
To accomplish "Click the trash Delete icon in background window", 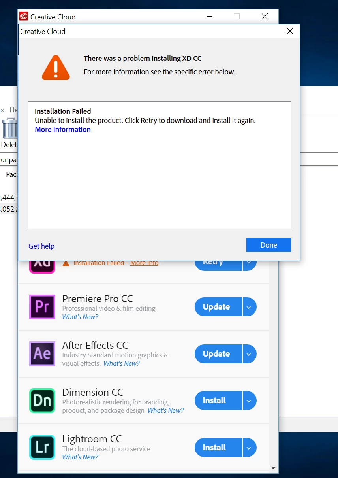I will point(10,128).
